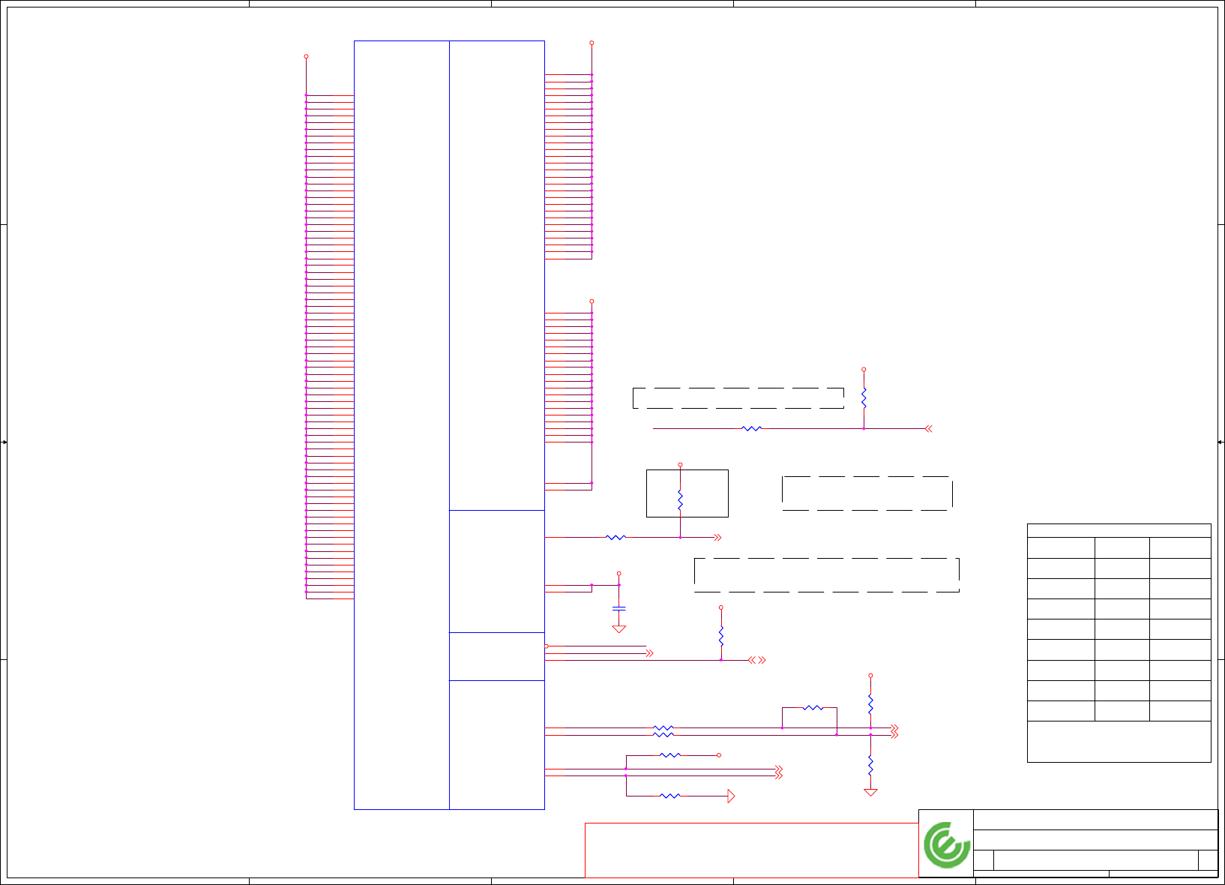
Task: Click the power pin circle above the left bus
Action: pos(306,56)
